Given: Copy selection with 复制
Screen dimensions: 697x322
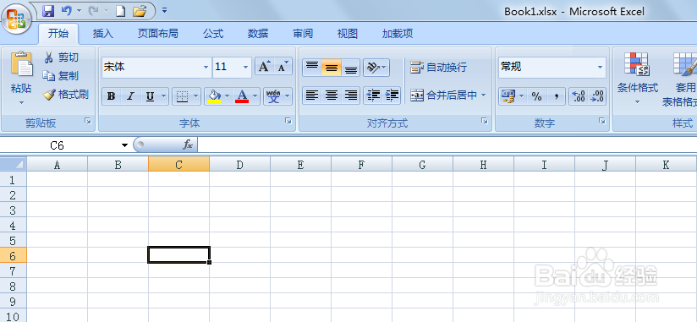Looking at the screenshot, I should click(x=61, y=76).
